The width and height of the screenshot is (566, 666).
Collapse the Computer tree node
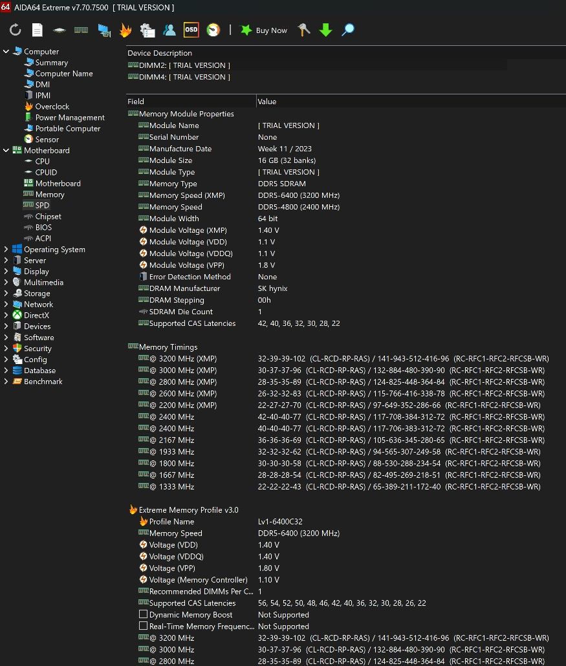pos(6,51)
